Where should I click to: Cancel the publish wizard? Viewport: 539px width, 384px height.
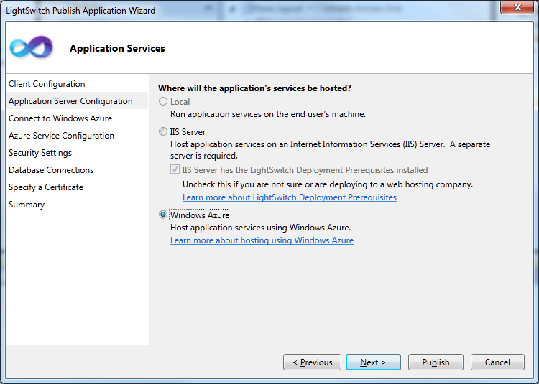[x=497, y=362]
